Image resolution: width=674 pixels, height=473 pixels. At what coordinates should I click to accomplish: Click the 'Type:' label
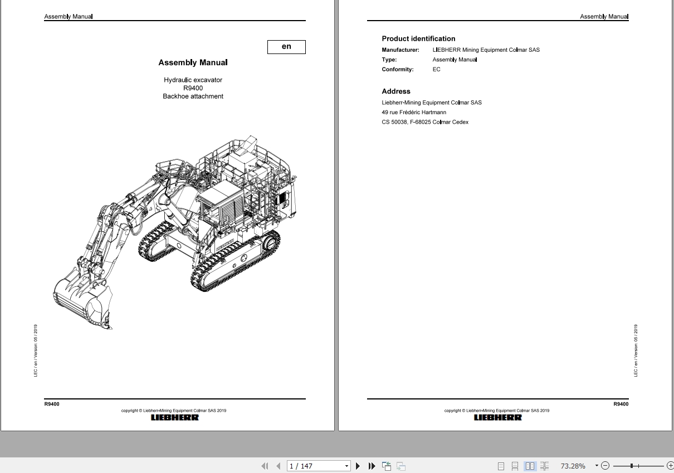tap(389, 60)
